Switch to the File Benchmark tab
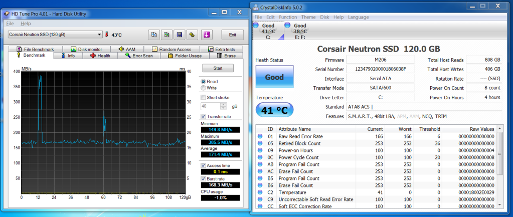The height and width of the screenshot is (217, 513). (35, 49)
